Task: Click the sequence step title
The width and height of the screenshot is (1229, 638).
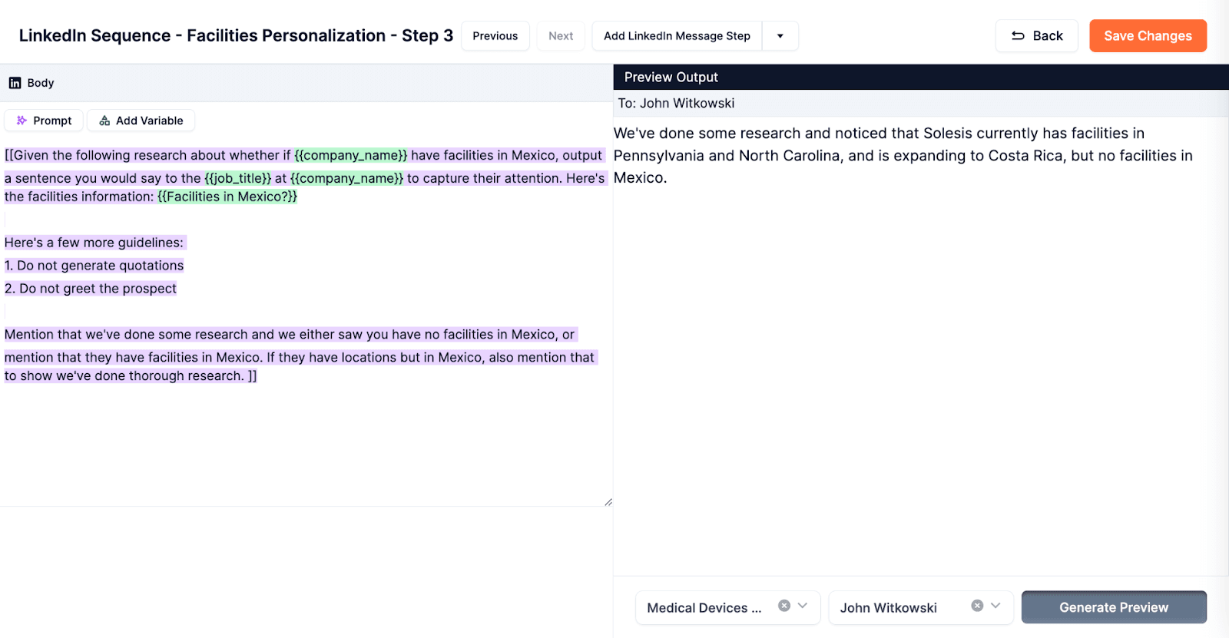Action: (236, 36)
